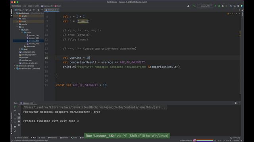Open gradle.properties file
The height and width of the screenshot is (142, 254).
(x=27, y=55)
